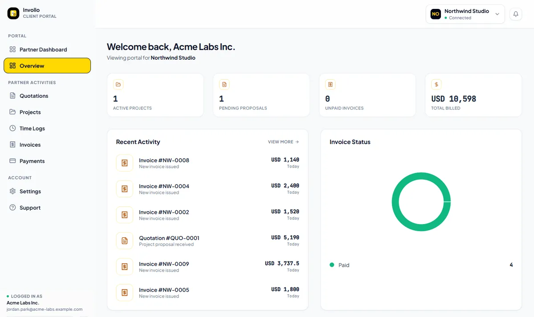Screen dimensions: 534x317
Task: Click the Support question mark icon
Action: click(12, 208)
